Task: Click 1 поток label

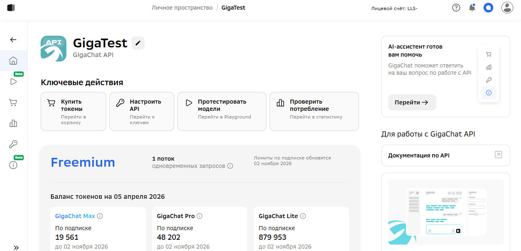Action: pyautogui.click(x=163, y=159)
